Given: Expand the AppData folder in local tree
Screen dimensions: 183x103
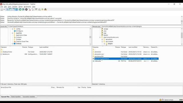Looking at the screenshot, I should 12,33.
